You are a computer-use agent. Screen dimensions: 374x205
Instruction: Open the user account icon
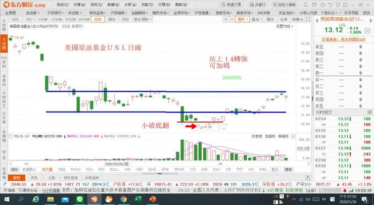(306, 5)
